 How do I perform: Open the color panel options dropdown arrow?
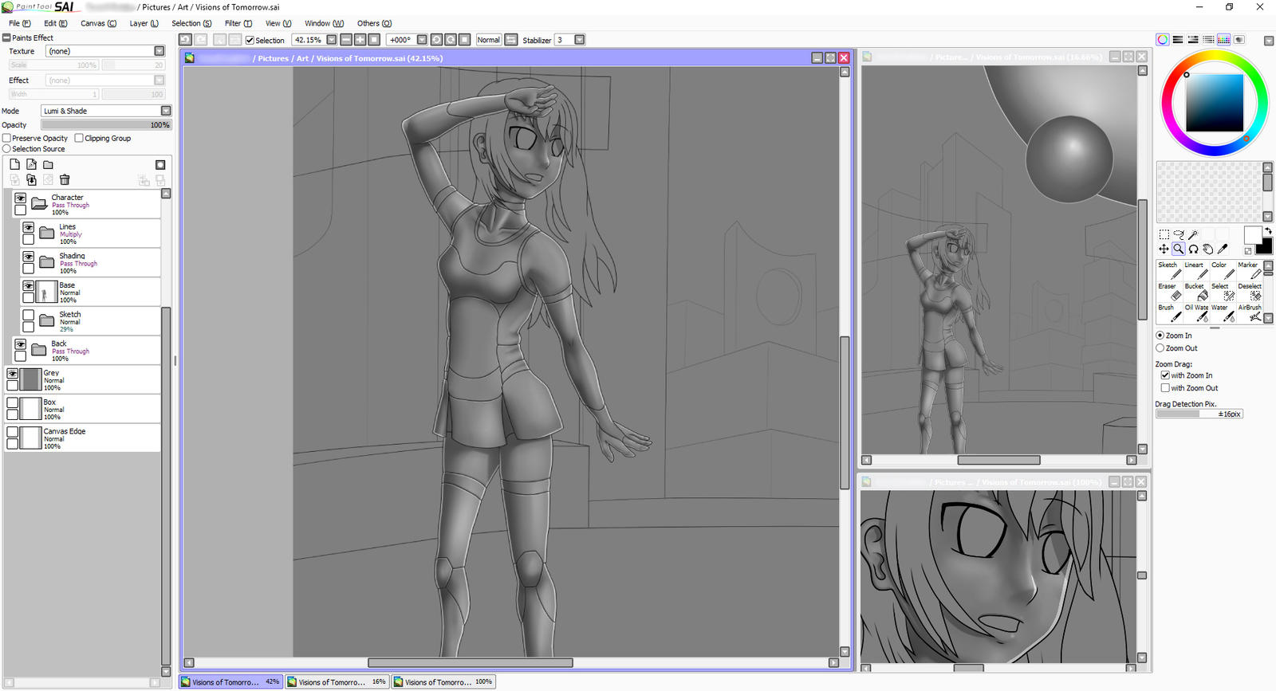(x=1268, y=40)
